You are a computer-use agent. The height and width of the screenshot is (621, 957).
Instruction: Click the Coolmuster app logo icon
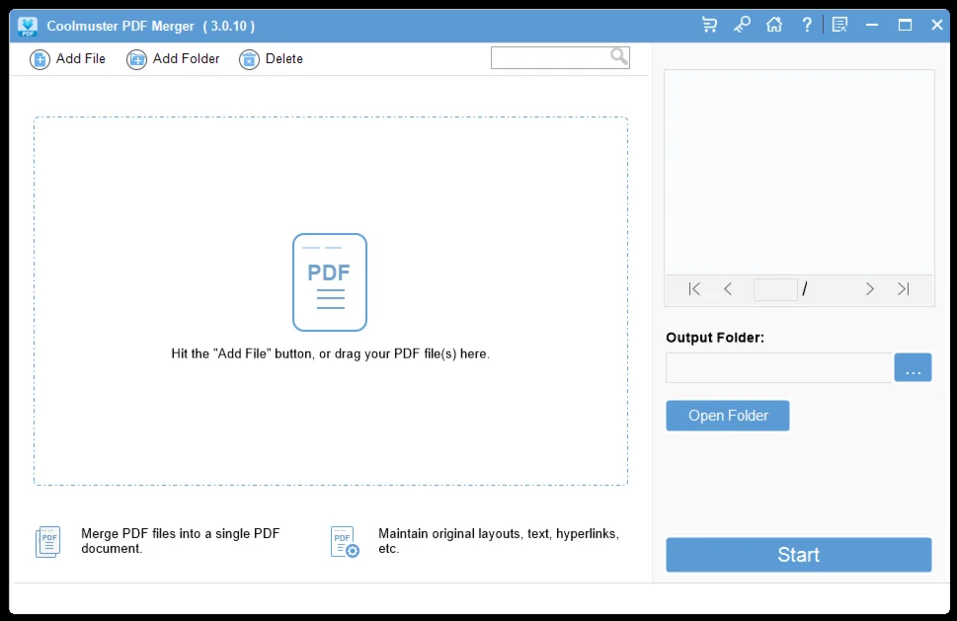pyautogui.click(x=28, y=27)
